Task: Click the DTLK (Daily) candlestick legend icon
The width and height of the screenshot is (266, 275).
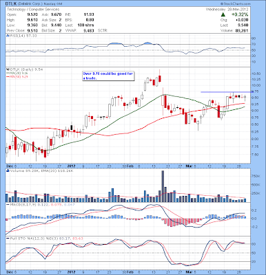Action: 8,69
